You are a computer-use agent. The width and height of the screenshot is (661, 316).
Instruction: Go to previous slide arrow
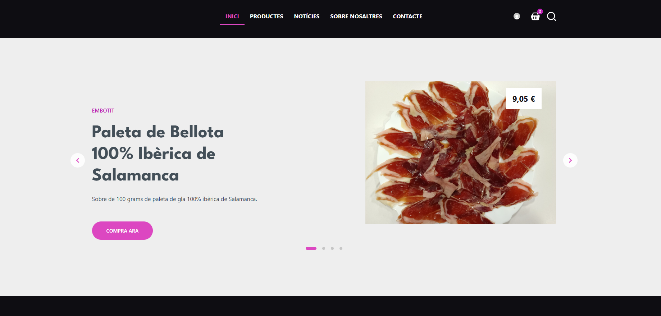pos(78,160)
